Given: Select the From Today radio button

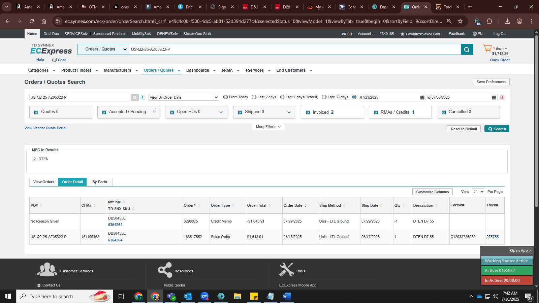Looking at the screenshot, I should coord(225,97).
